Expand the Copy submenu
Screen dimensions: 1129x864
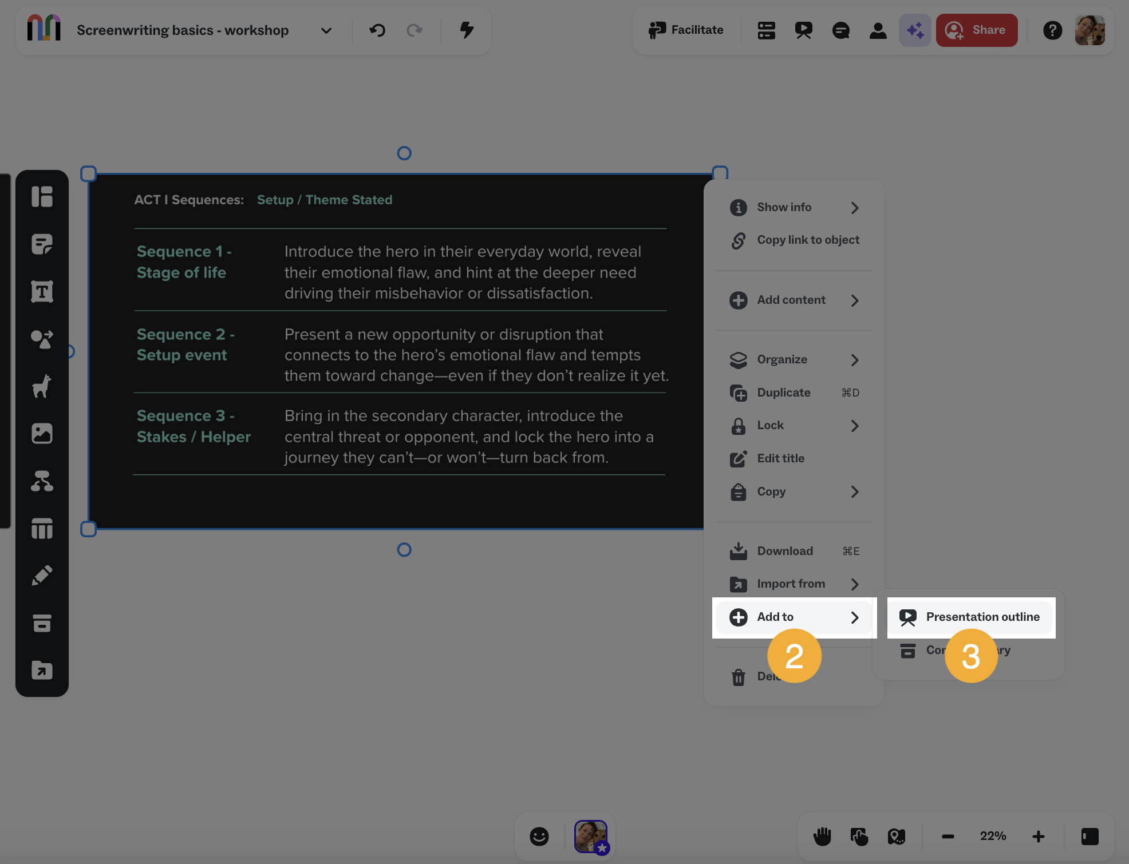[794, 492]
